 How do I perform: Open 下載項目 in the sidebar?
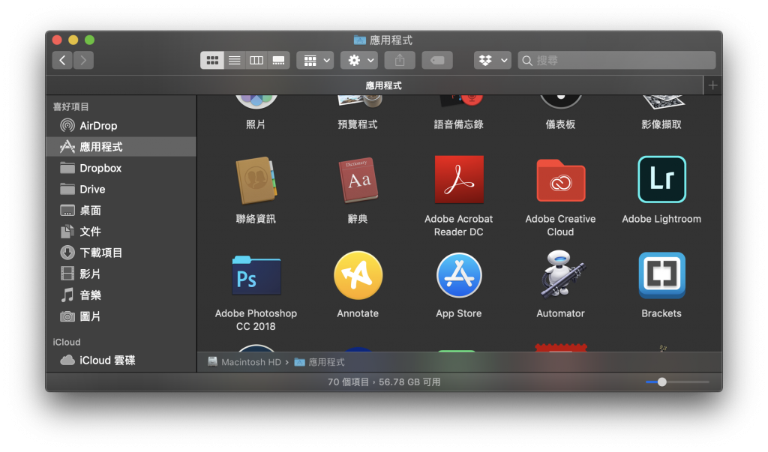(x=121, y=253)
